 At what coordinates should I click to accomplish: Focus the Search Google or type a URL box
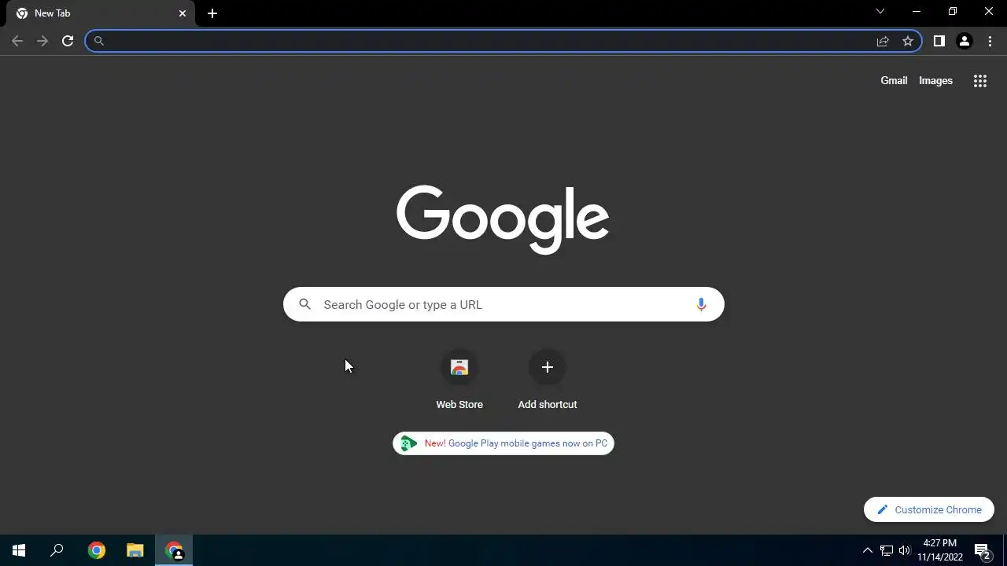pos(503,304)
